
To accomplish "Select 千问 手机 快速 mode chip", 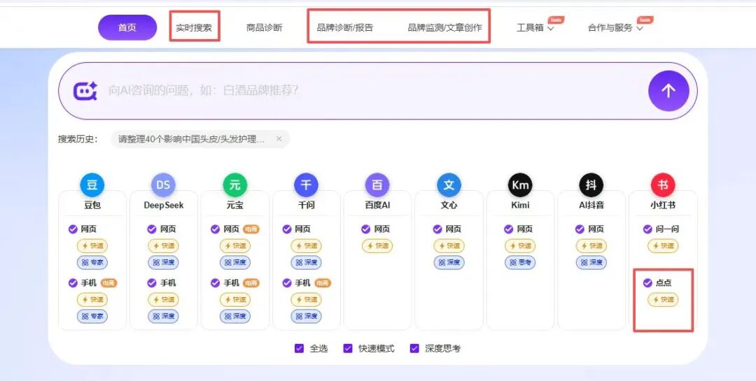I will (306, 300).
